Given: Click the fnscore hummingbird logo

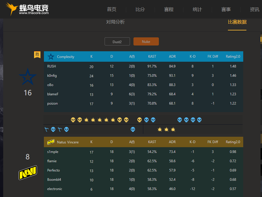Looking at the screenshot, I should click(x=27, y=9).
